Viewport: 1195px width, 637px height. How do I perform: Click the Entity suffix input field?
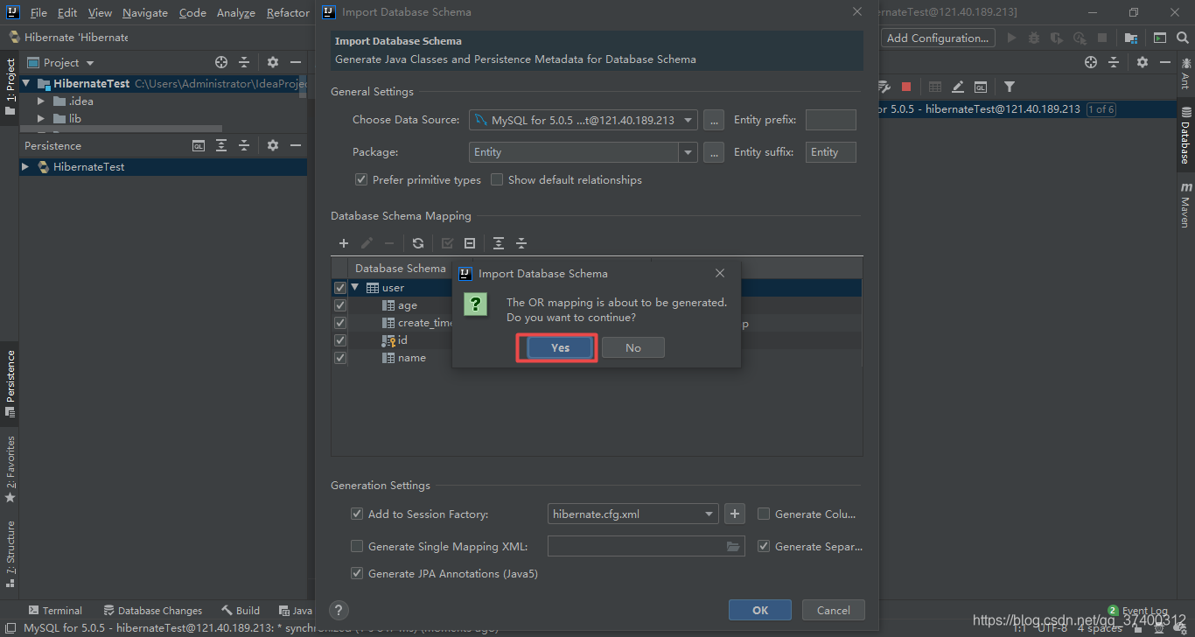(x=830, y=152)
